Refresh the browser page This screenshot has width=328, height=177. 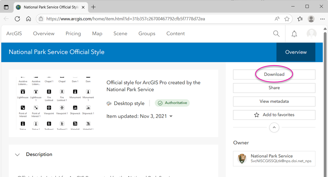(x=17, y=19)
